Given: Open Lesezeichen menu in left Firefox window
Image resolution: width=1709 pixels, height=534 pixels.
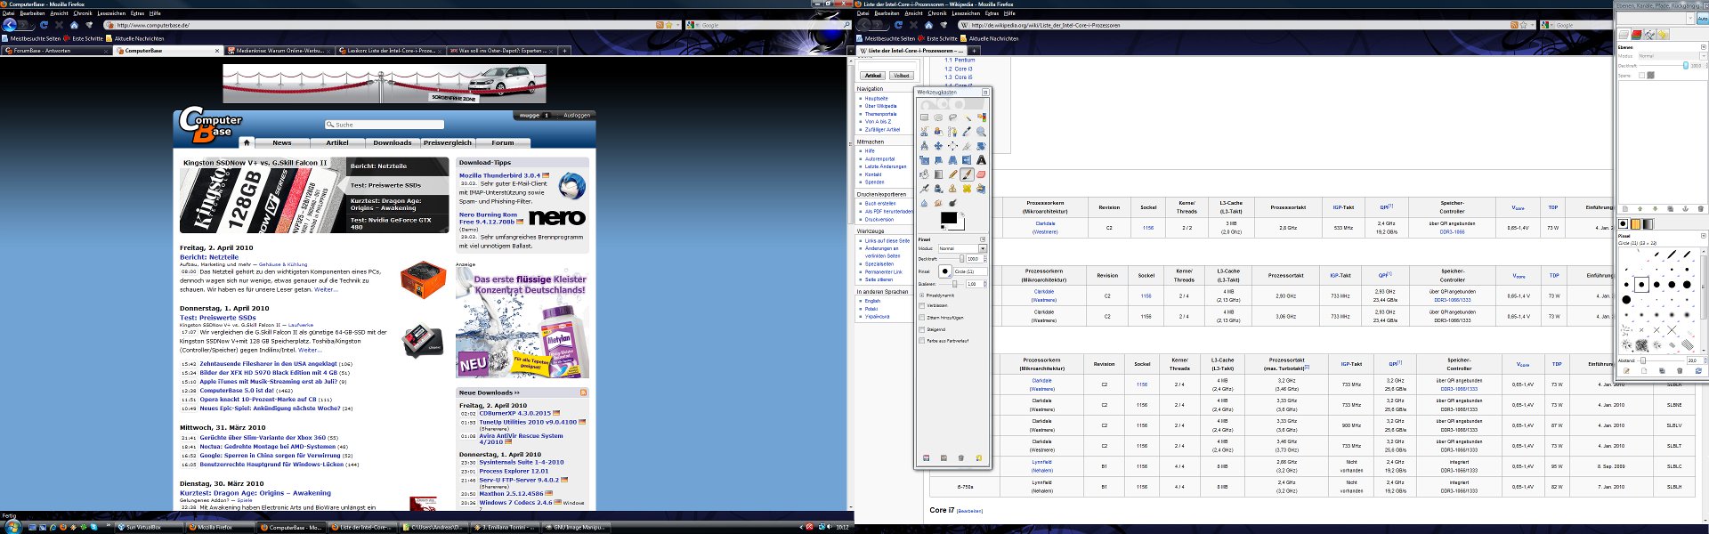Looking at the screenshot, I should [x=111, y=13].
